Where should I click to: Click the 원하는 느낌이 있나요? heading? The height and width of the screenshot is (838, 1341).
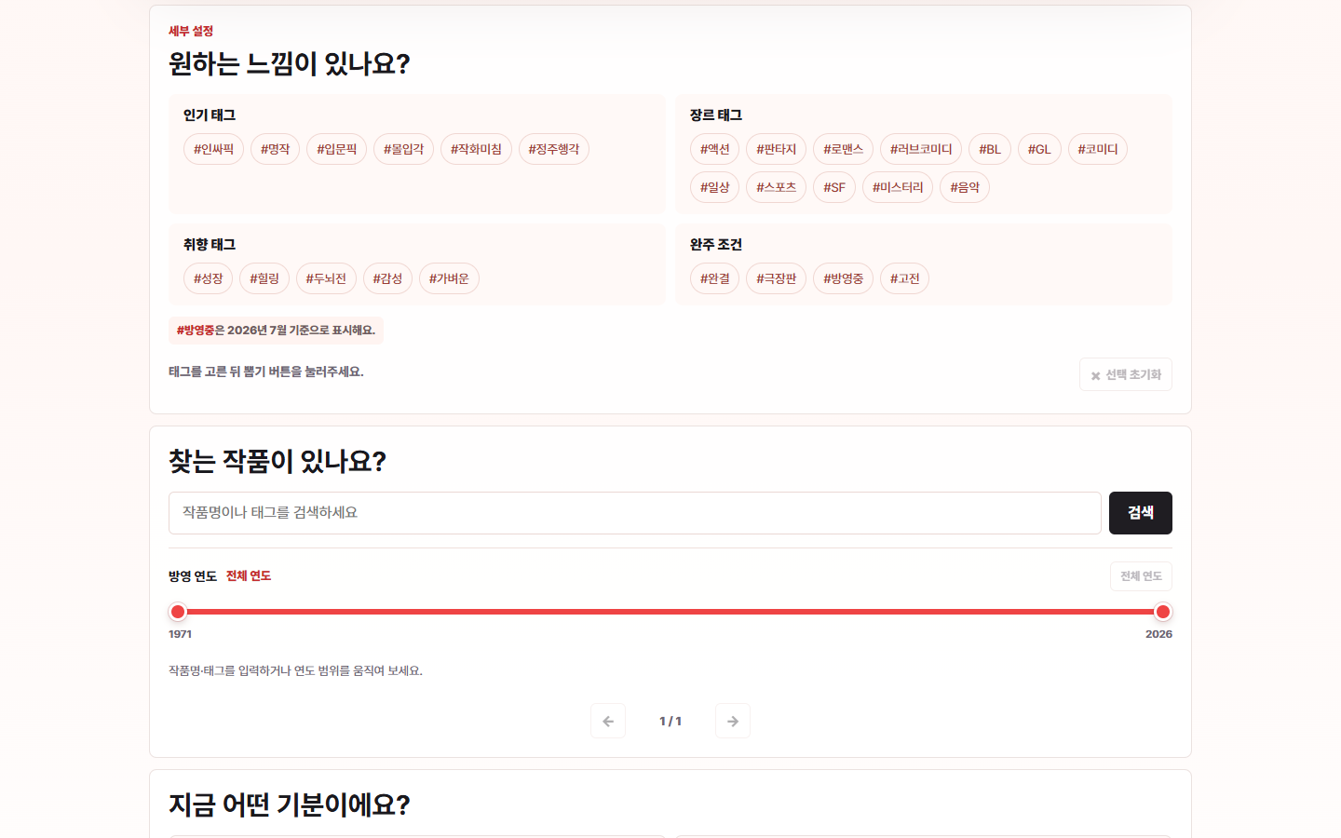click(289, 64)
